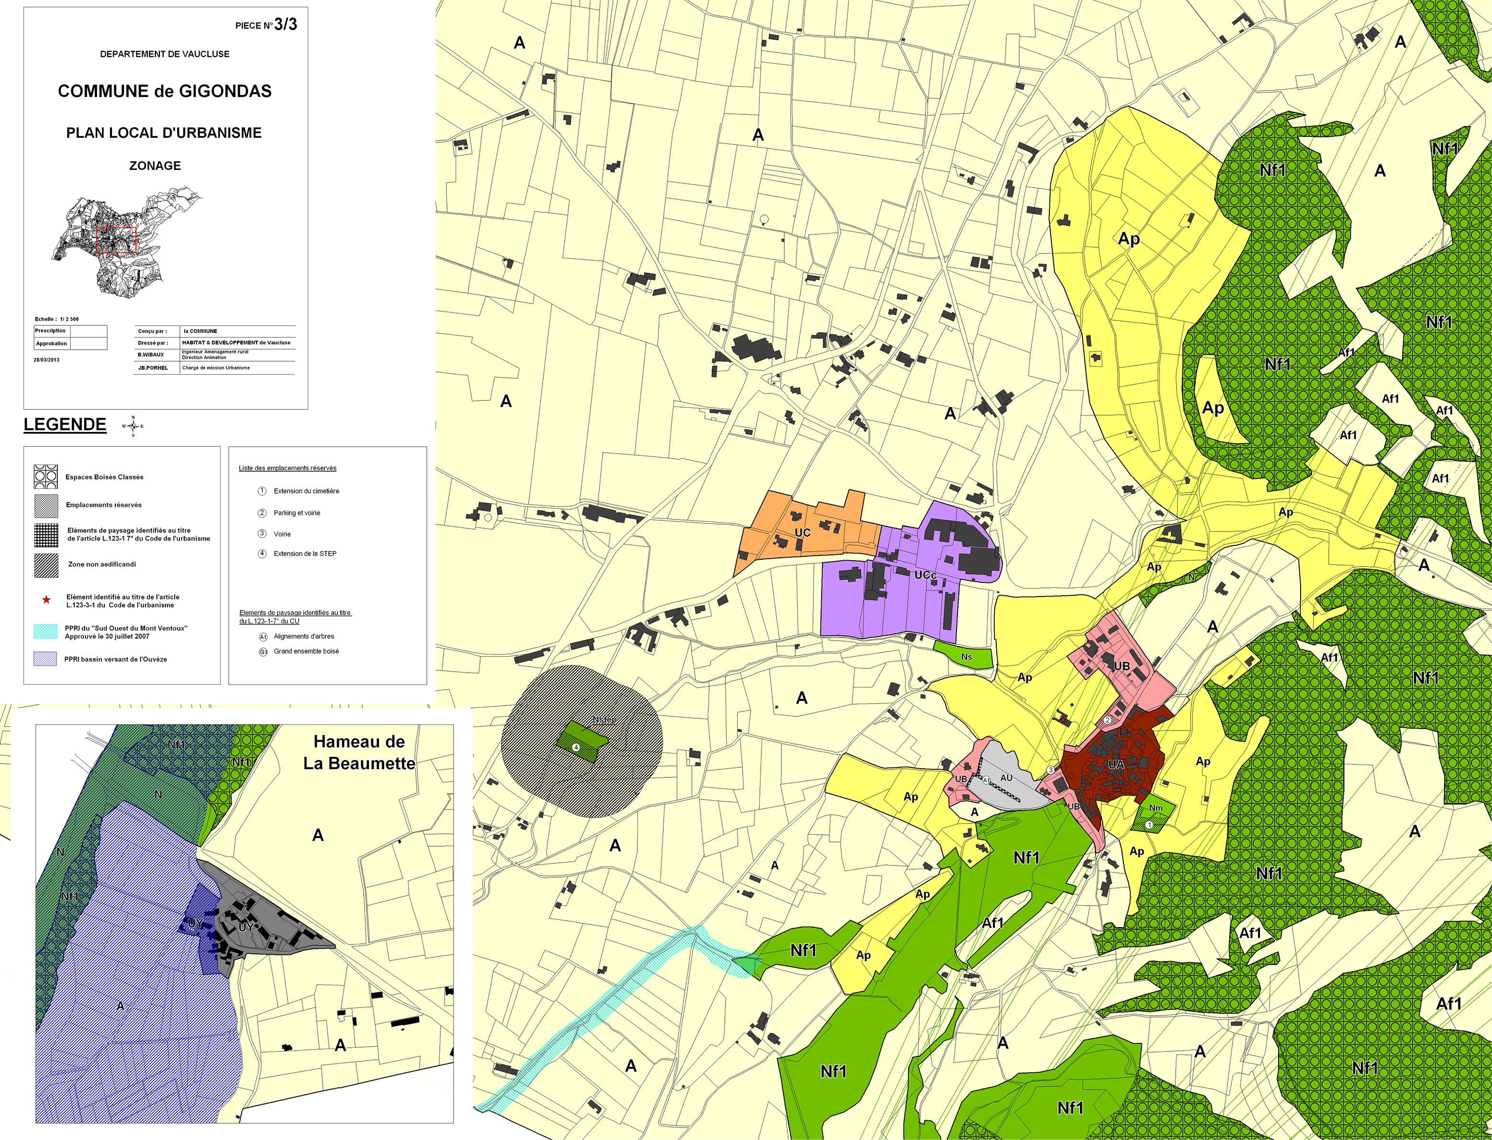This screenshot has height=1140, width=1492.
Task: Click the circled 3 beside Voirie in the list
Action: point(262,533)
